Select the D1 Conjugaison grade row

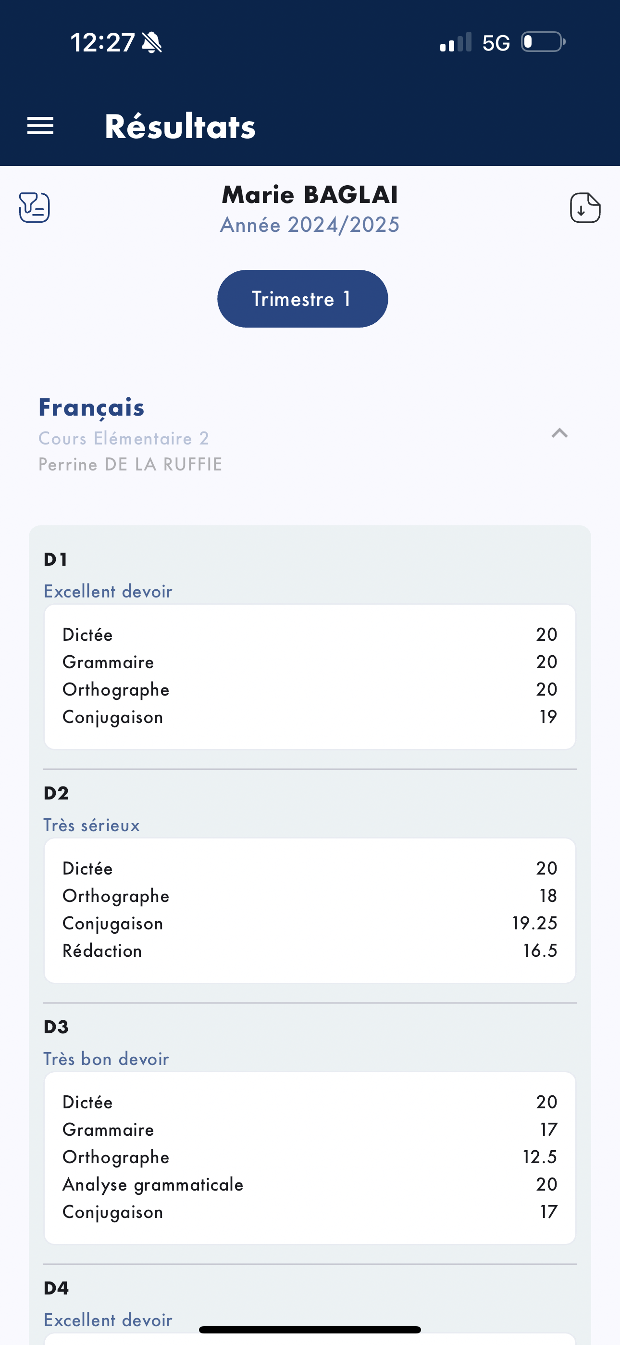pos(310,717)
